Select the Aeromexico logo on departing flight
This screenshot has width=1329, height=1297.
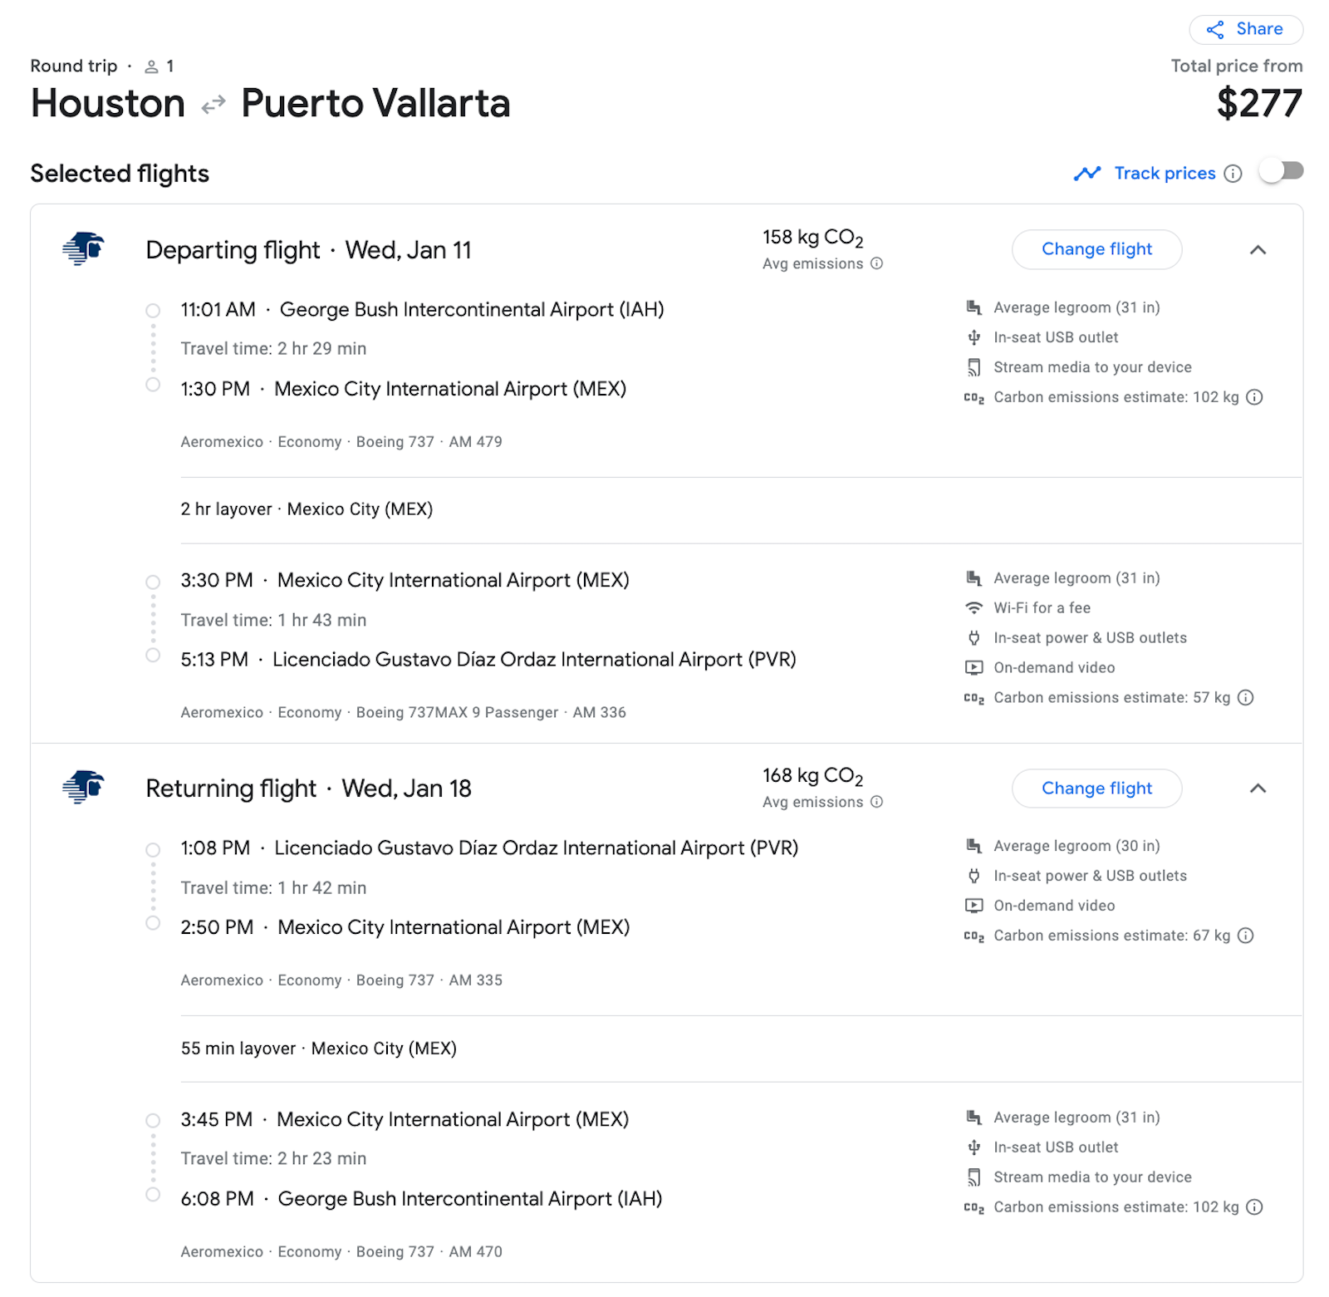[81, 249]
